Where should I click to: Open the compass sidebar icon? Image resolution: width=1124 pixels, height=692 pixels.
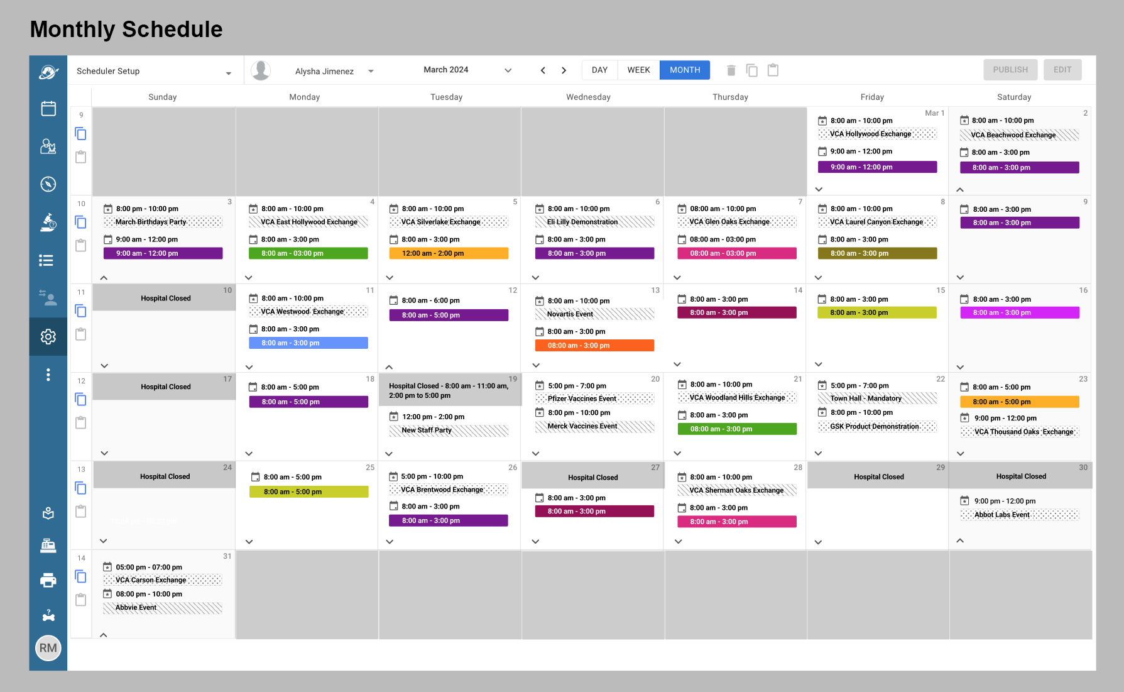coord(48,184)
